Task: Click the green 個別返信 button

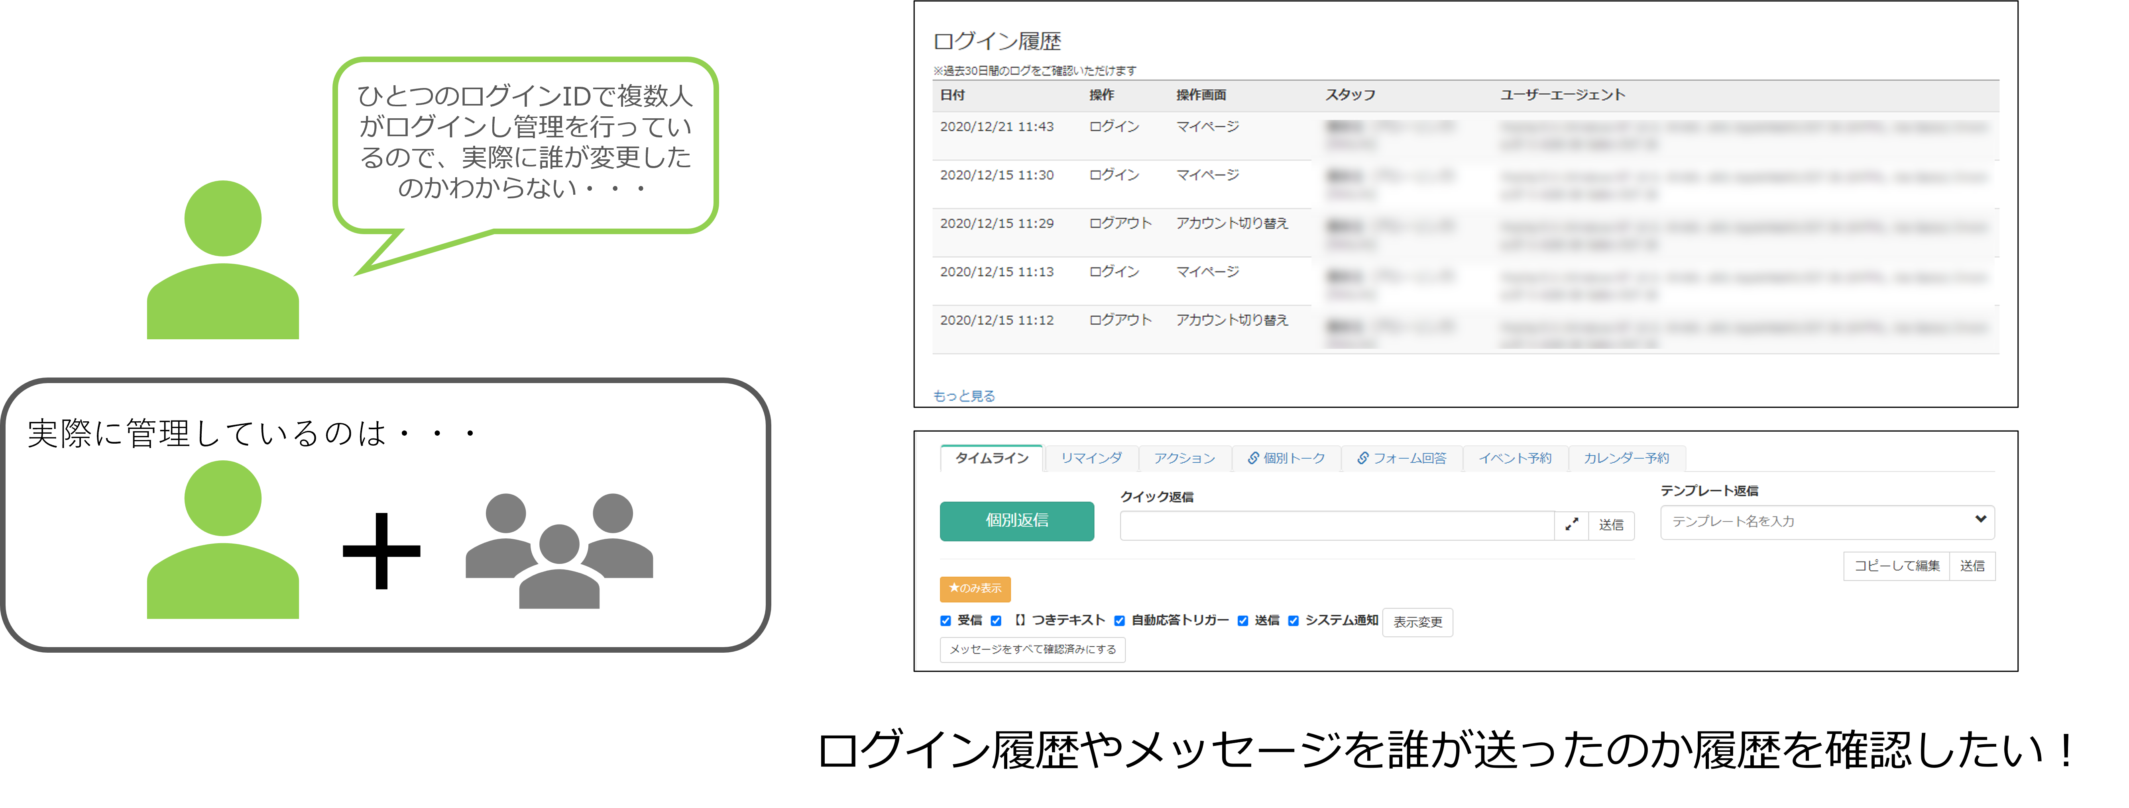Action: pos(1016,521)
